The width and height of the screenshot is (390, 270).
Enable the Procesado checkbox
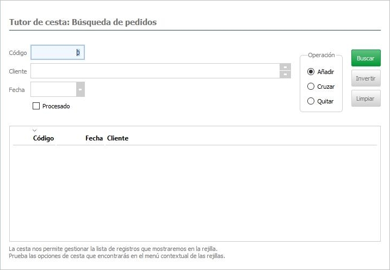click(x=36, y=106)
